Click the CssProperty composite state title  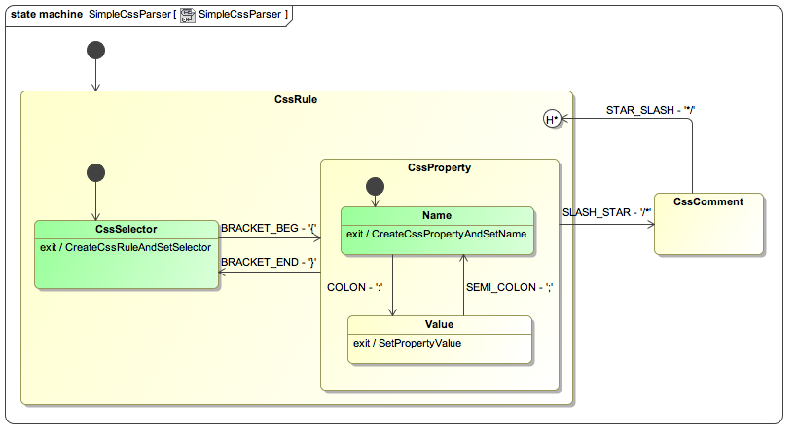click(x=439, y=167)
